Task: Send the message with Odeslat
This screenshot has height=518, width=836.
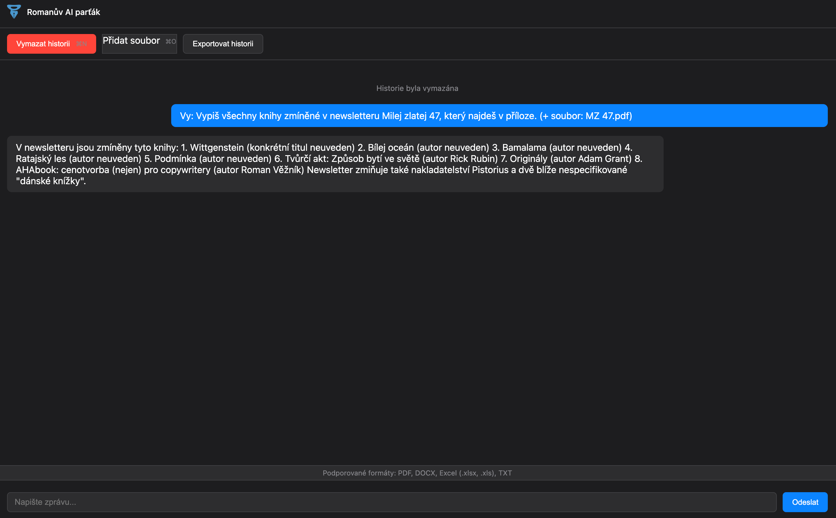Action: click(x=805, y=502)
